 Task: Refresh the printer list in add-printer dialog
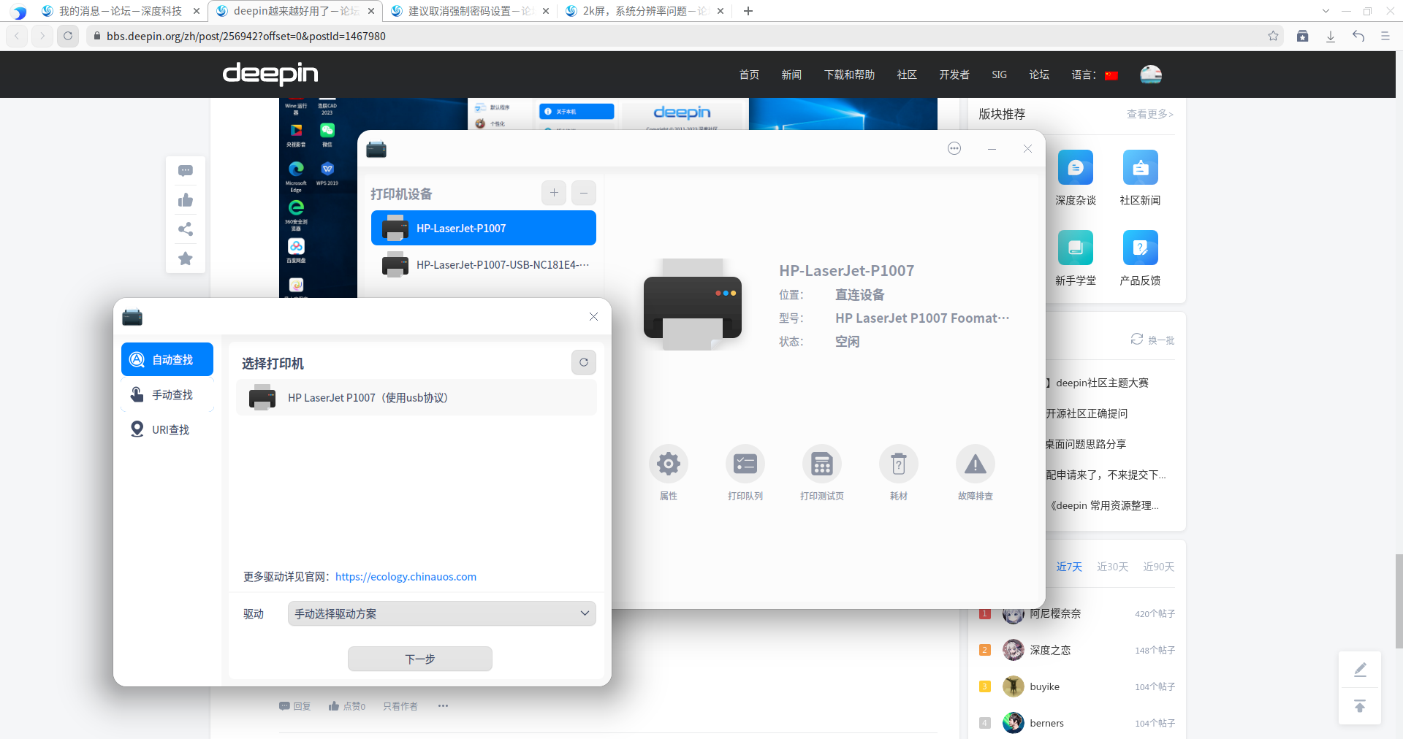584,362
